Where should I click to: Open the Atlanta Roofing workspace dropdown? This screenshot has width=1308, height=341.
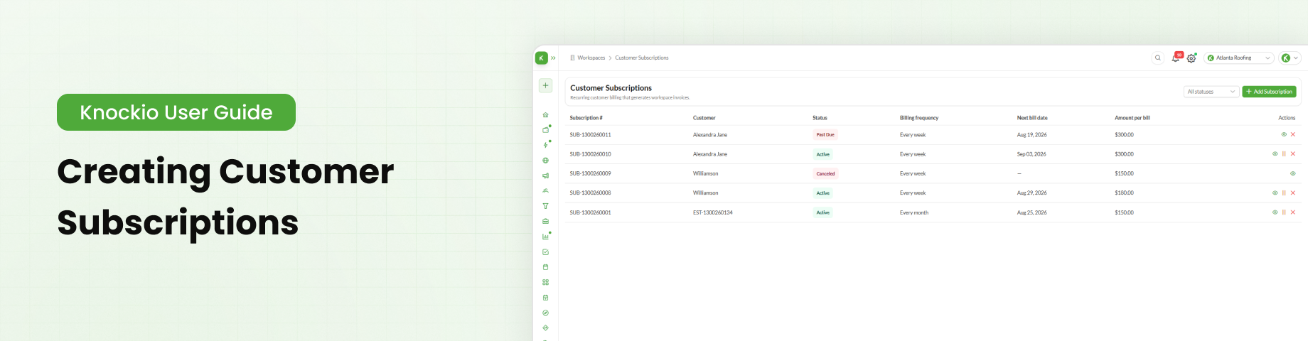1239,58
